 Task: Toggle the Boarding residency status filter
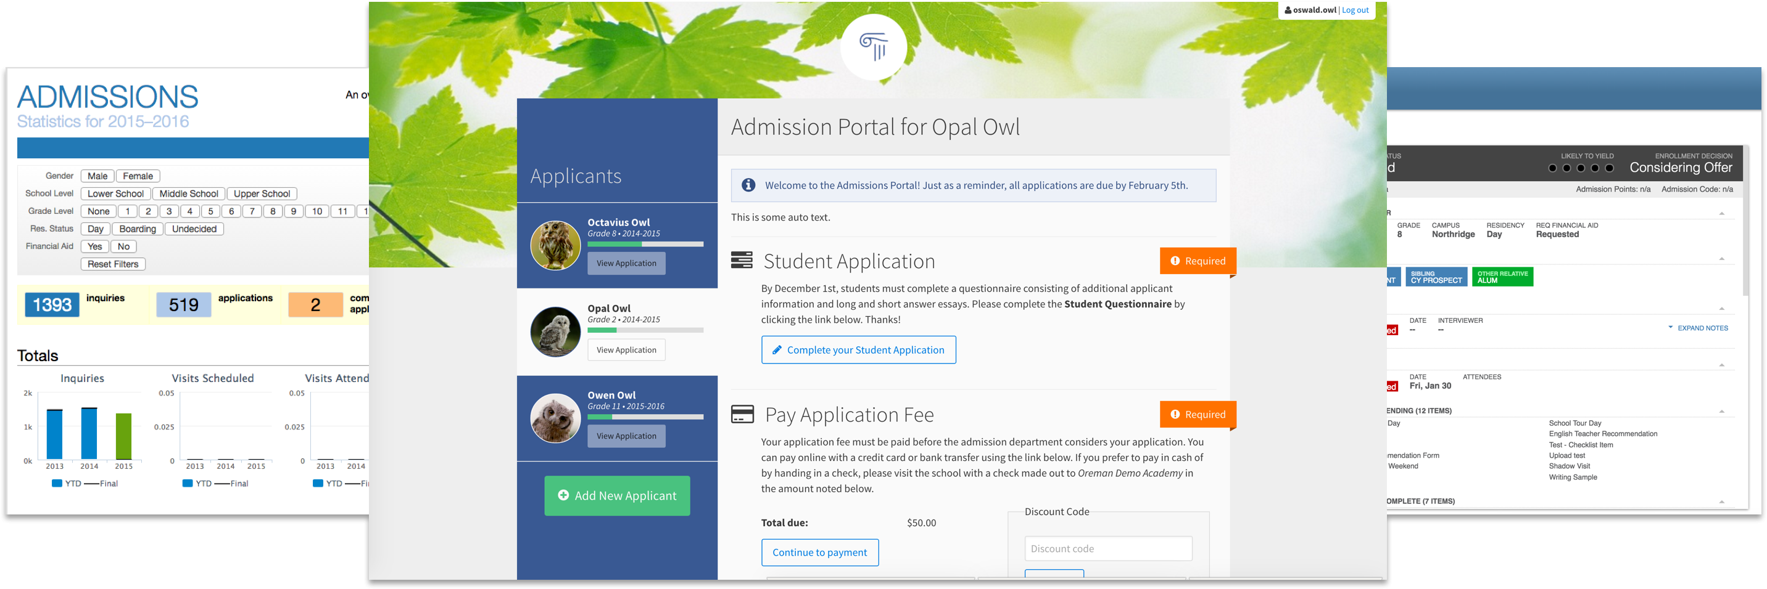click(137, 229)
